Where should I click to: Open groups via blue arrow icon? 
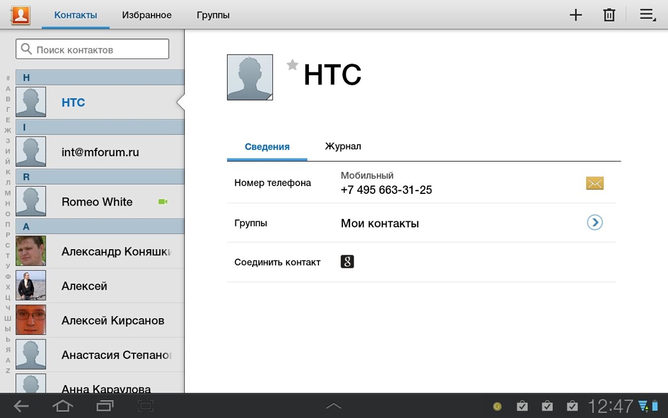click(595, 223)
